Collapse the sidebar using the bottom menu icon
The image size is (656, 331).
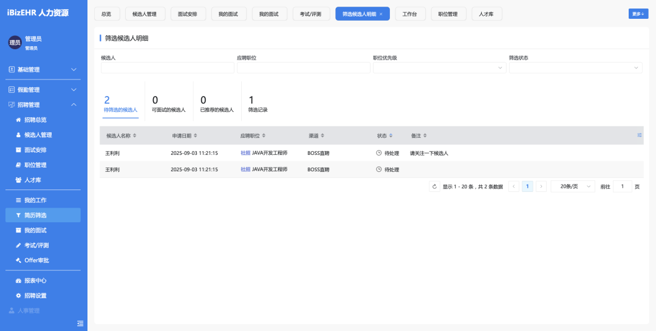click(x=80, y=323)
